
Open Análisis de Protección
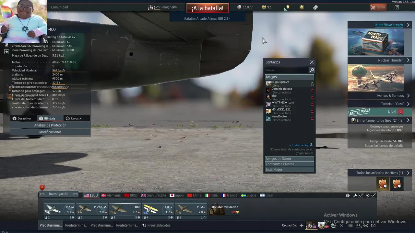click(50, 125)
